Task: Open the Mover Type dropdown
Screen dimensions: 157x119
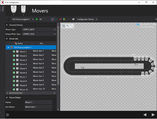Action: coord(39,29)
